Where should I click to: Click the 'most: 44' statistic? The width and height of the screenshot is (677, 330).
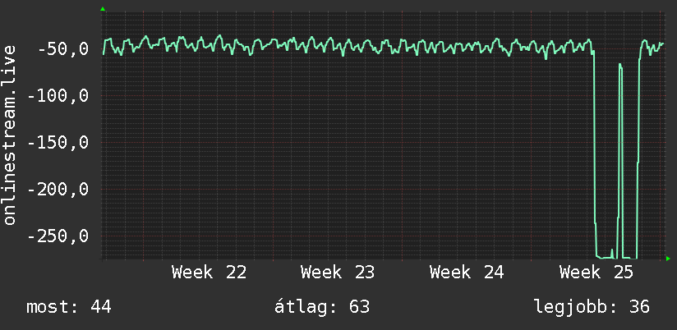pos(69,307)
